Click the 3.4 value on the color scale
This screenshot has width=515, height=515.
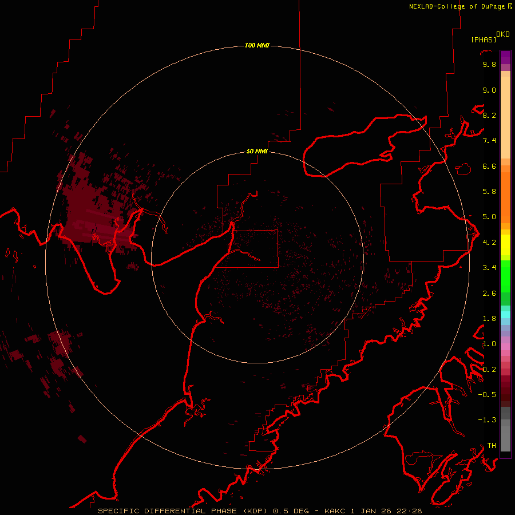click(x=489, y=268)
